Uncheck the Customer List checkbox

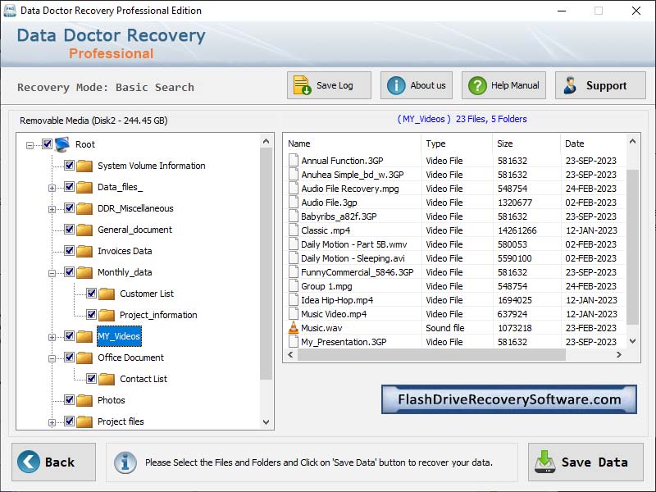90,294
